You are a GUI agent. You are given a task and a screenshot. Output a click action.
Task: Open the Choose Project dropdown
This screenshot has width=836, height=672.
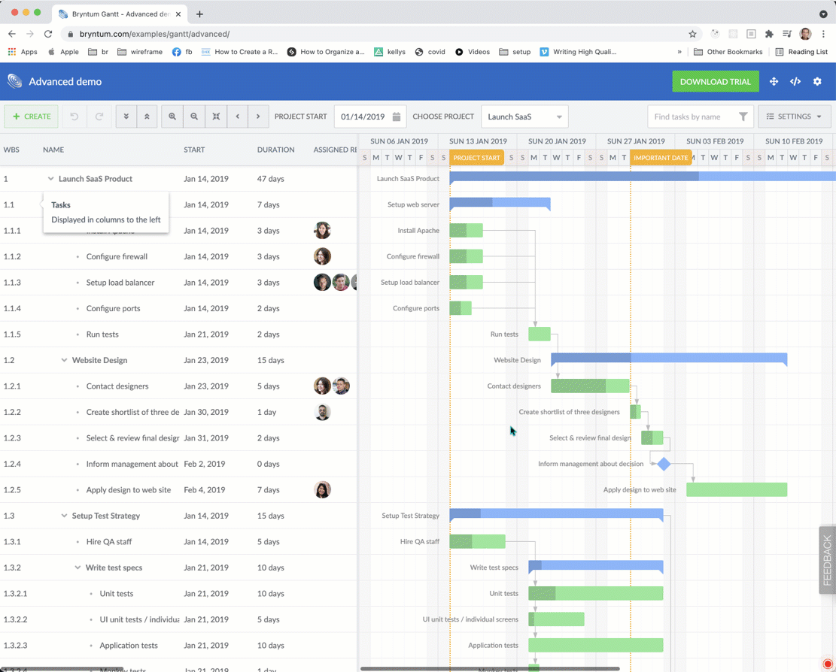point(524,117)
